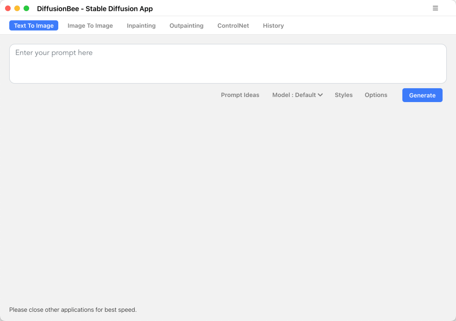Image resolution: width=456 pixels, height=321 pixels.
Task: Expand the Options panel
Action: (x=376, y=95)
